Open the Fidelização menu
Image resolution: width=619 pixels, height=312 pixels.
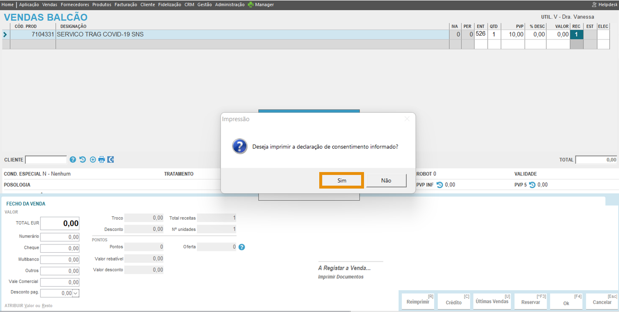click(x=170, y=4)
